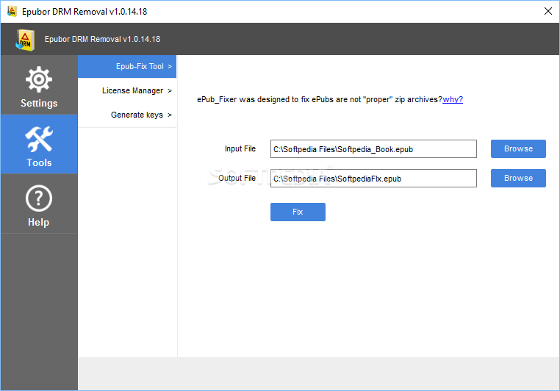The height and width of the screenshot is (391, 560).
Task: Browse for the Output File
Action: coord(518,178)
